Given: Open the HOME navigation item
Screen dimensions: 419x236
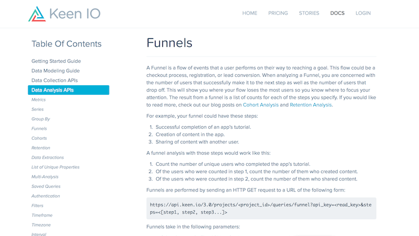Looking at the screenshot, I should pyautogui.click(x=250, y=13).
